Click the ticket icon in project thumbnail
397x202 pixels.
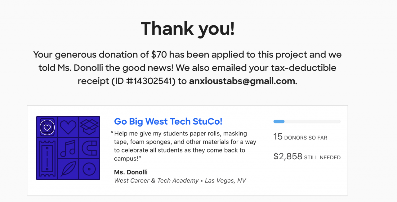click(x=47, y=158)
